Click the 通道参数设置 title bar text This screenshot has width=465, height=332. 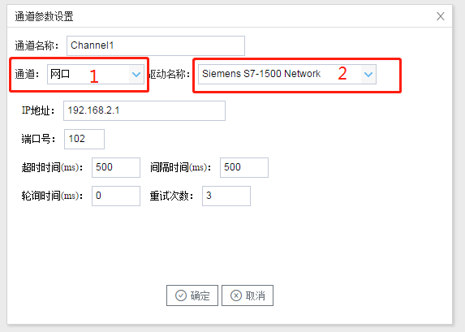pos(44,16)
